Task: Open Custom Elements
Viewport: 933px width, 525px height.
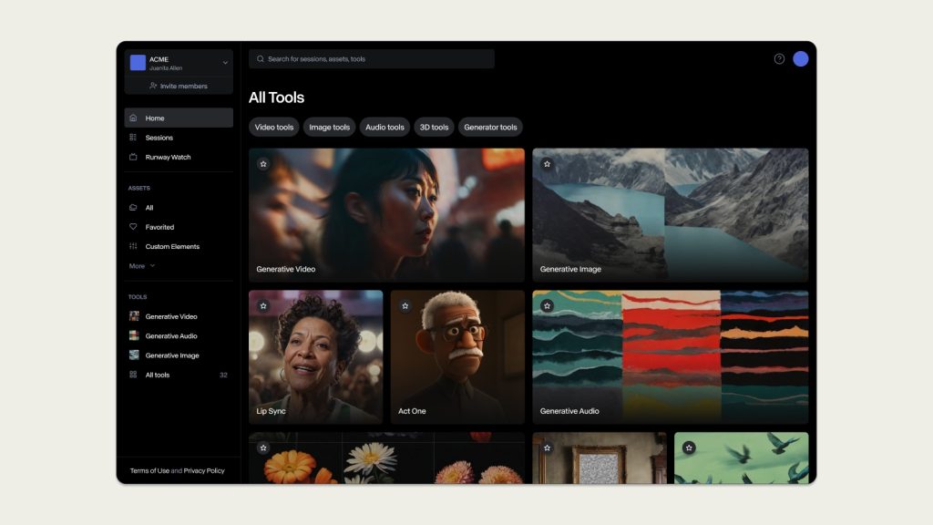Action: coord(179,246)
